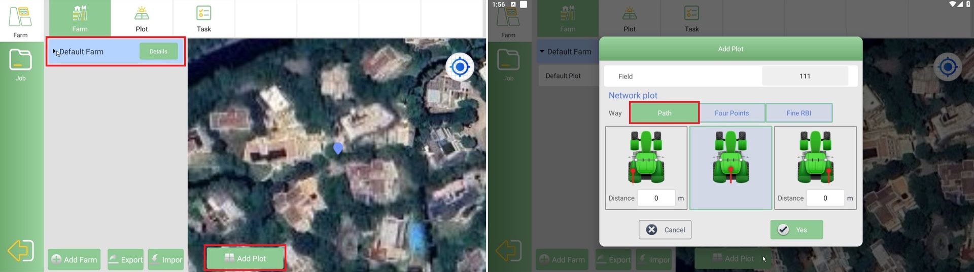Select Default Plot under Default Farm
Image resolution: width=974 pixels, height=272 pixels.
coord(563,76)
